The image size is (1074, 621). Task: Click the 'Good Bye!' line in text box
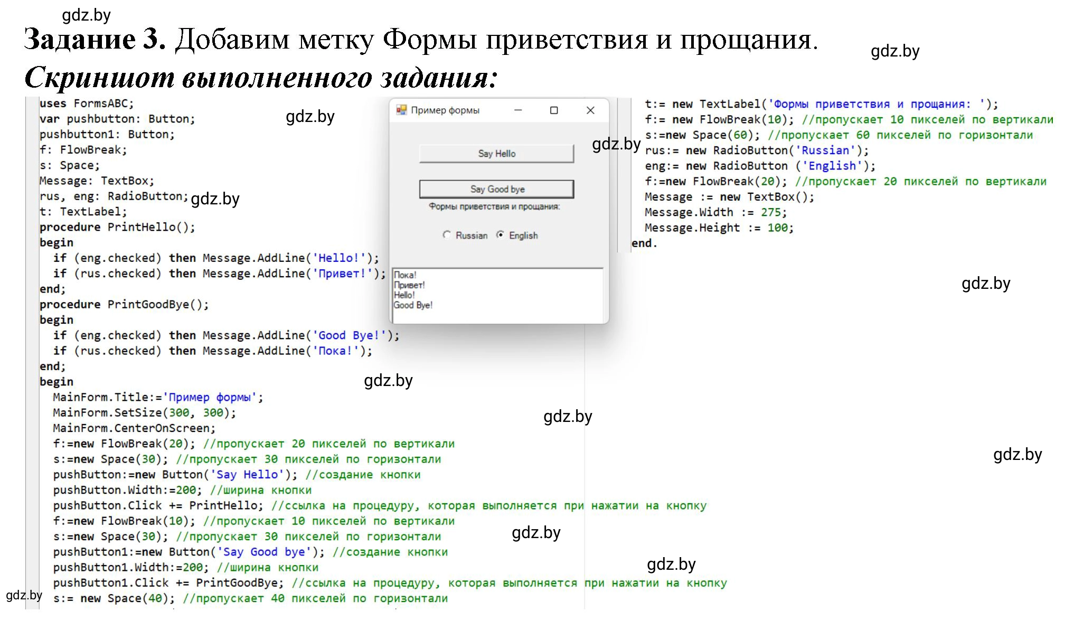coord(413,305)
